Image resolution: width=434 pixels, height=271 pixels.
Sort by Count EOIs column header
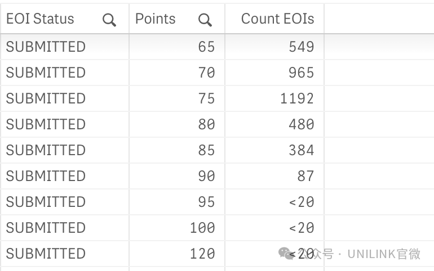tap(278, 19)
